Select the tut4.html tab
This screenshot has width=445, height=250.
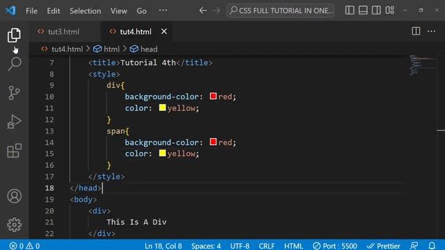pyautogui.click(x=136, y=32)
